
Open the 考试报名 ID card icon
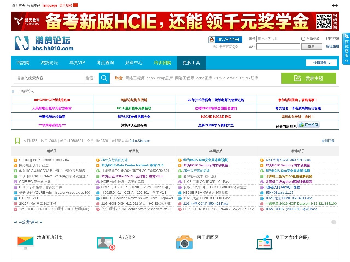click(x=106, y=243)
